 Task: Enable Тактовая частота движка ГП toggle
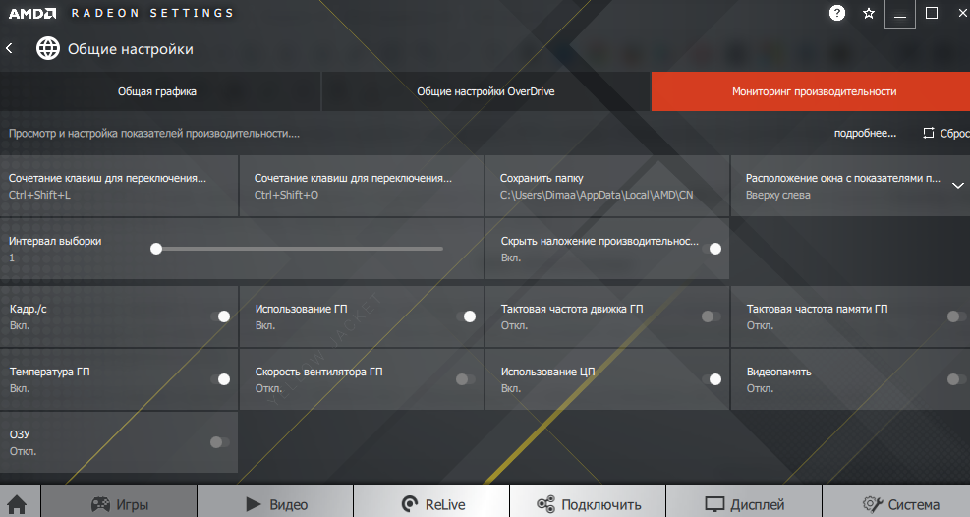pos(711,316)
